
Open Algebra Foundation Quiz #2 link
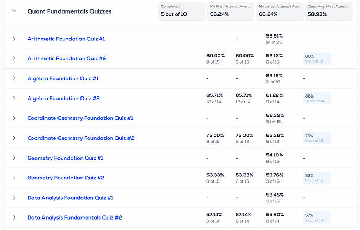63,99
